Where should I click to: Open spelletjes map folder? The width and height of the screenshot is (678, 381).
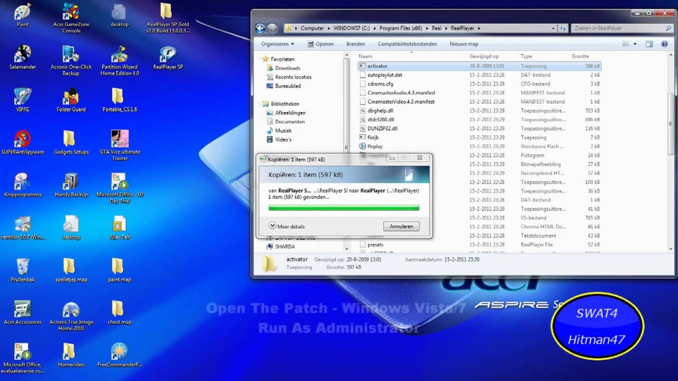71,270
